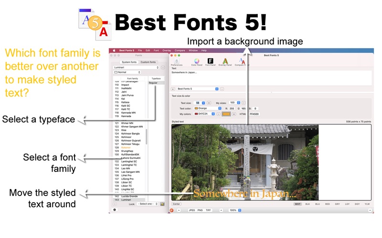Click the image icon beside Lock dropdown
Viewport: 382px width, 238px height.
[162, 204]
